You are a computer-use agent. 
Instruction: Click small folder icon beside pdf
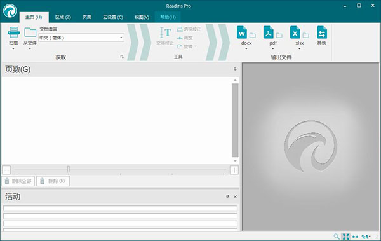[279, 36]
